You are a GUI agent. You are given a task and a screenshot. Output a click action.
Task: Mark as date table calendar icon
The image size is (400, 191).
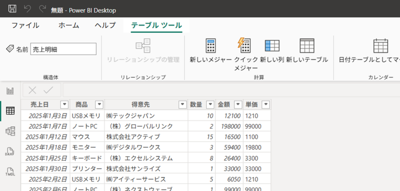(380, 46)
